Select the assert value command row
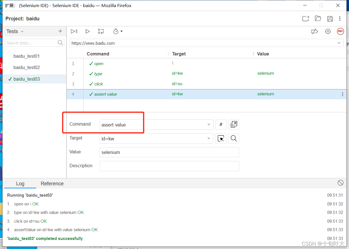349x249 pixels. click(x=207, y=94)
